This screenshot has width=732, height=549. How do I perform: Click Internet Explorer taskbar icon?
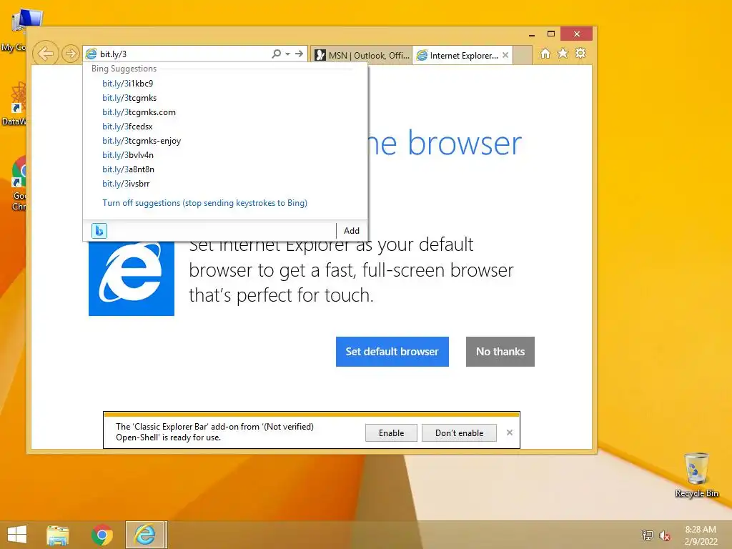pyautogui.click(x=144, y=535)
